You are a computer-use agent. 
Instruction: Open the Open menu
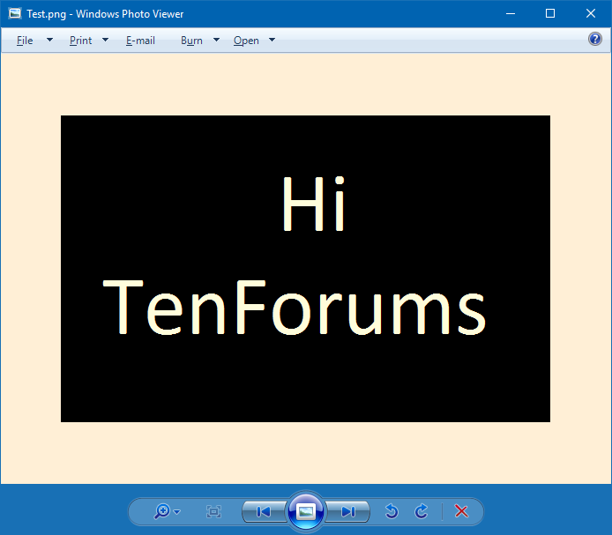point(246,41)
